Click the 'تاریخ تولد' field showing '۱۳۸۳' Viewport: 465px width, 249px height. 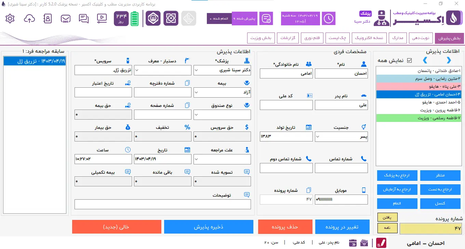click(286, 137)
